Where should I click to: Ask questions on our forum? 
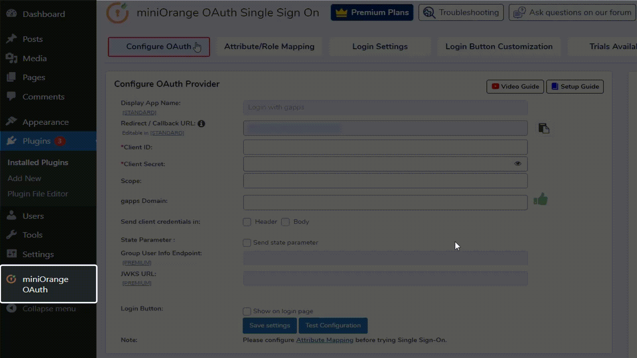coord(572,12)
